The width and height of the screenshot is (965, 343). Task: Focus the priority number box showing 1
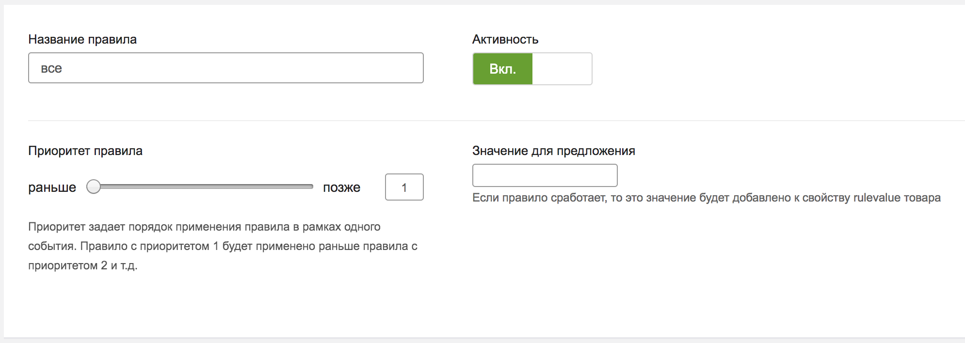click(x=404, y=187)
